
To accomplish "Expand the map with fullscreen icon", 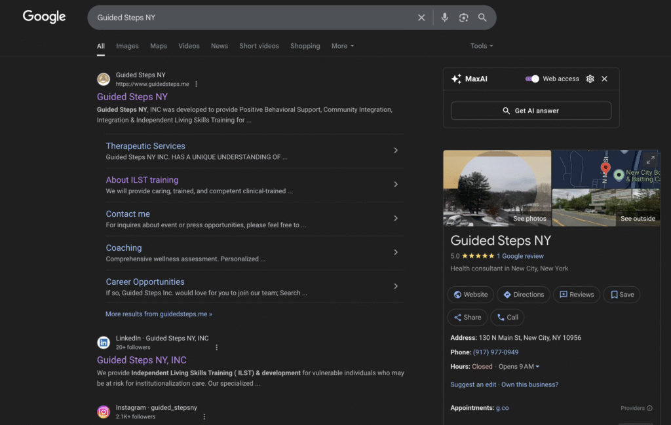I will point(650,160).
